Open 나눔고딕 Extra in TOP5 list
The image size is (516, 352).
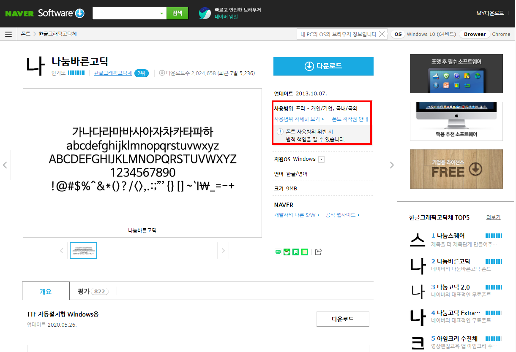pos(459,313)
